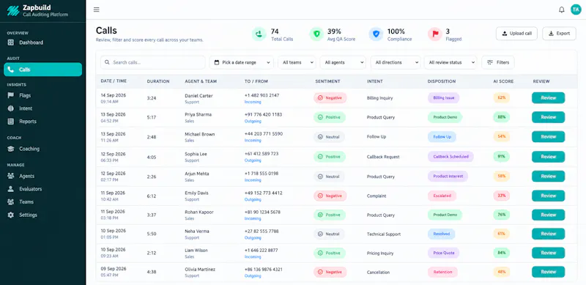This screenshot has width=586, height=285.
Task: Click the Reports document icon
Action: click(x=11, y=122)
